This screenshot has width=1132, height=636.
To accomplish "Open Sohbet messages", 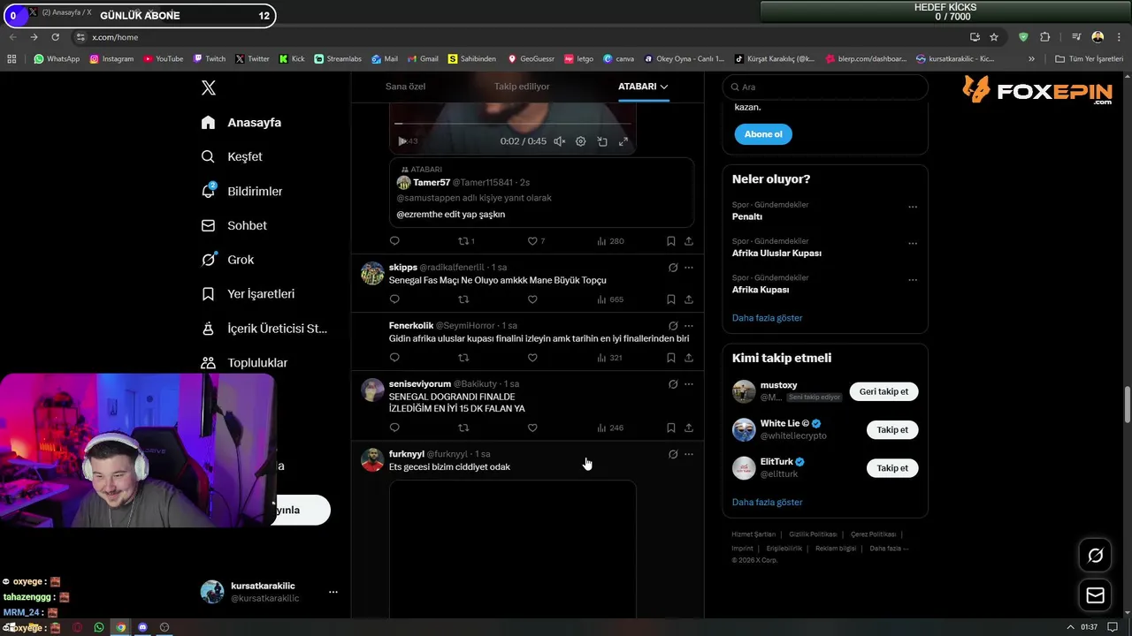I will (233, 225).
